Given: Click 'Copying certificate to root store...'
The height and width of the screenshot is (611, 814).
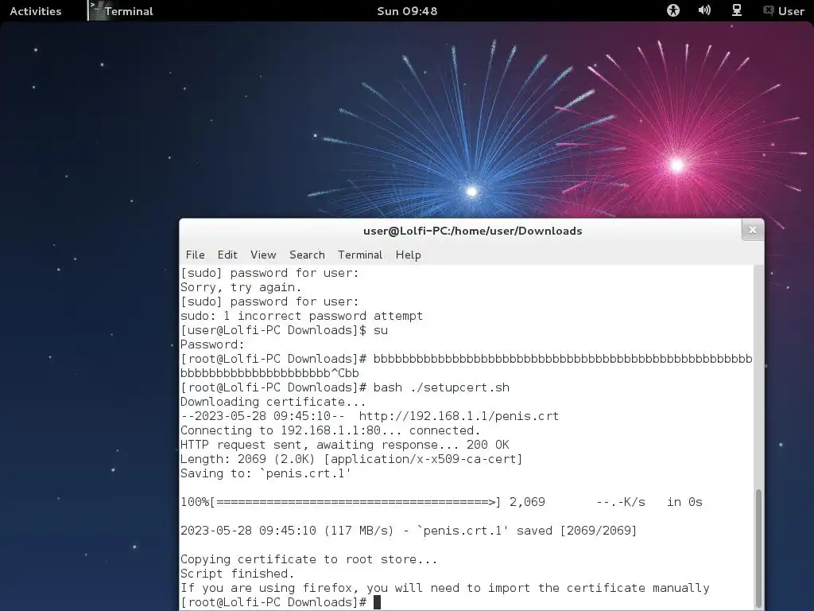Looking at the screenshot, I should pyautogui.click(x=309, y=559).
